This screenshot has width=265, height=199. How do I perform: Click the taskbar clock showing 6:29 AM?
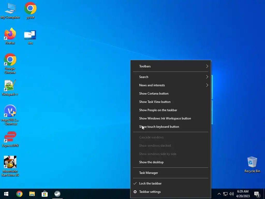tap(243, 194)
